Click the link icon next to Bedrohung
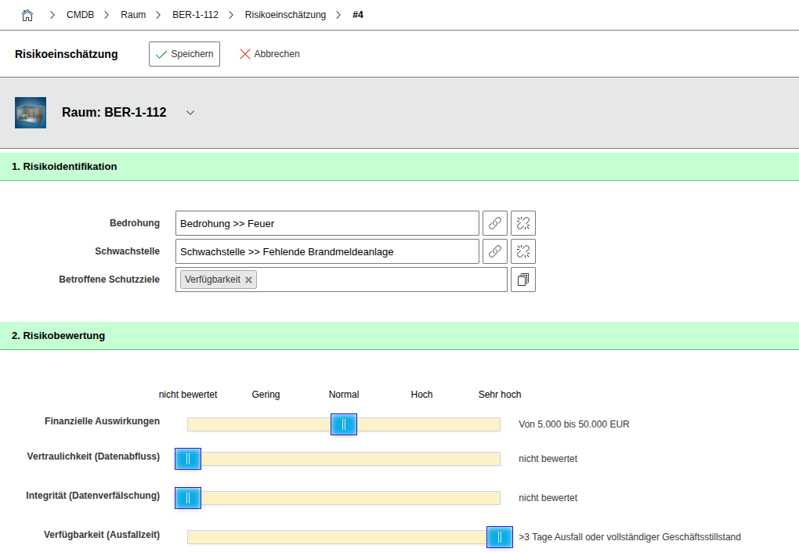Screen dimensions: 799x552 [495, 223]
